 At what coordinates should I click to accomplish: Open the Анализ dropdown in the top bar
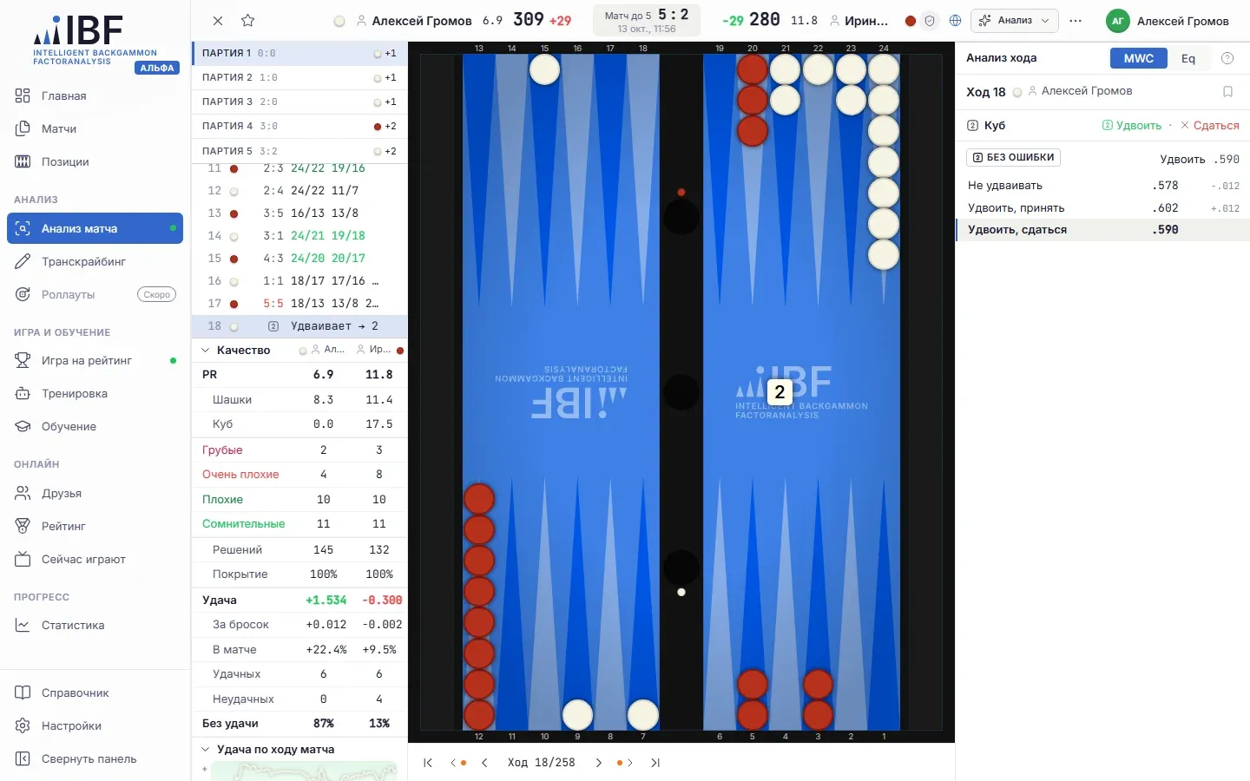click(1014, 21)
